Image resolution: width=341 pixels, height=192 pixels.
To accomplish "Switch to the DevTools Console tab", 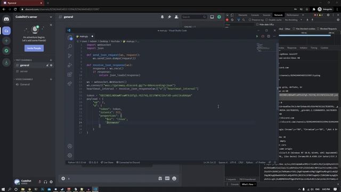I will point(255,15).
